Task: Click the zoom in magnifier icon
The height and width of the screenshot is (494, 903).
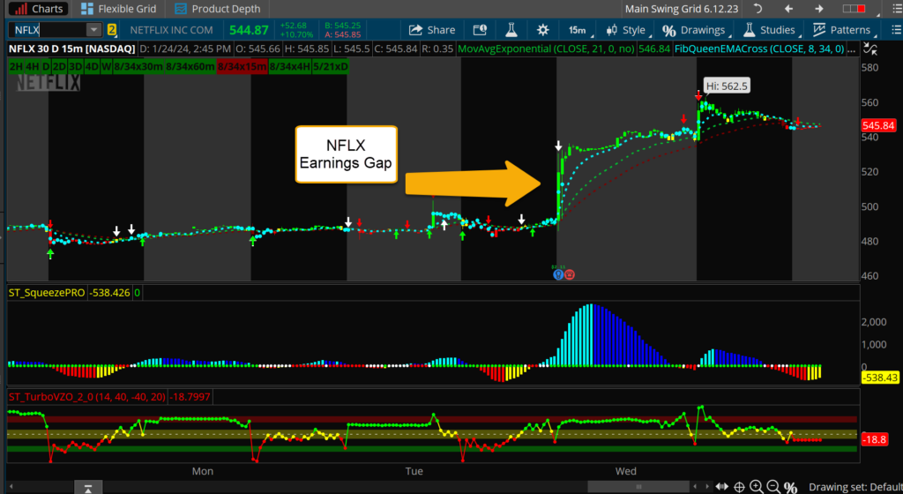Action: point(756,487)
